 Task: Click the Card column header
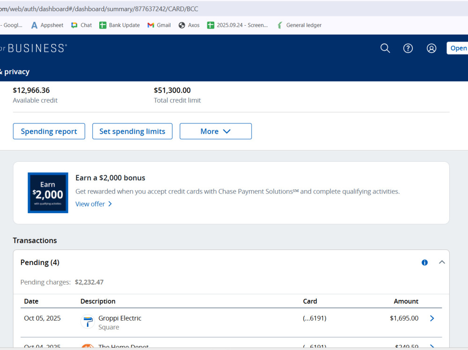[310, 301]
